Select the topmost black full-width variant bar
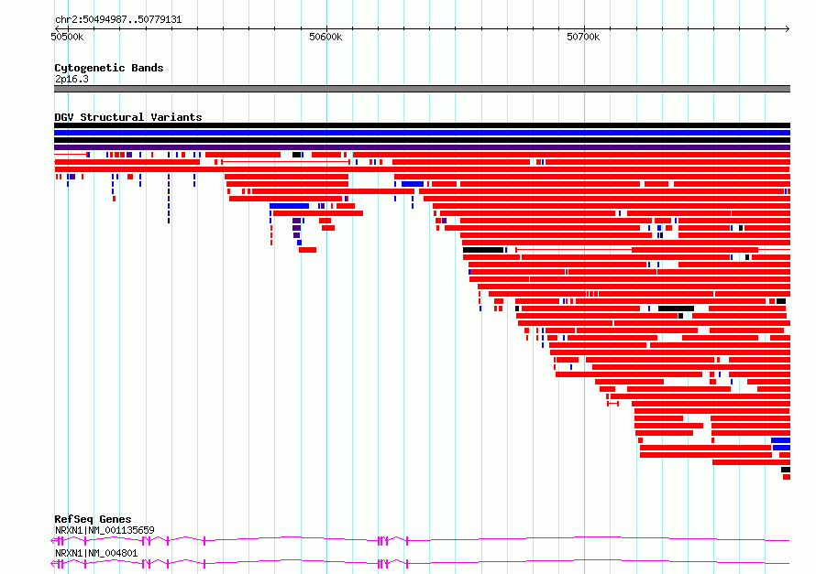 (422, 125)
